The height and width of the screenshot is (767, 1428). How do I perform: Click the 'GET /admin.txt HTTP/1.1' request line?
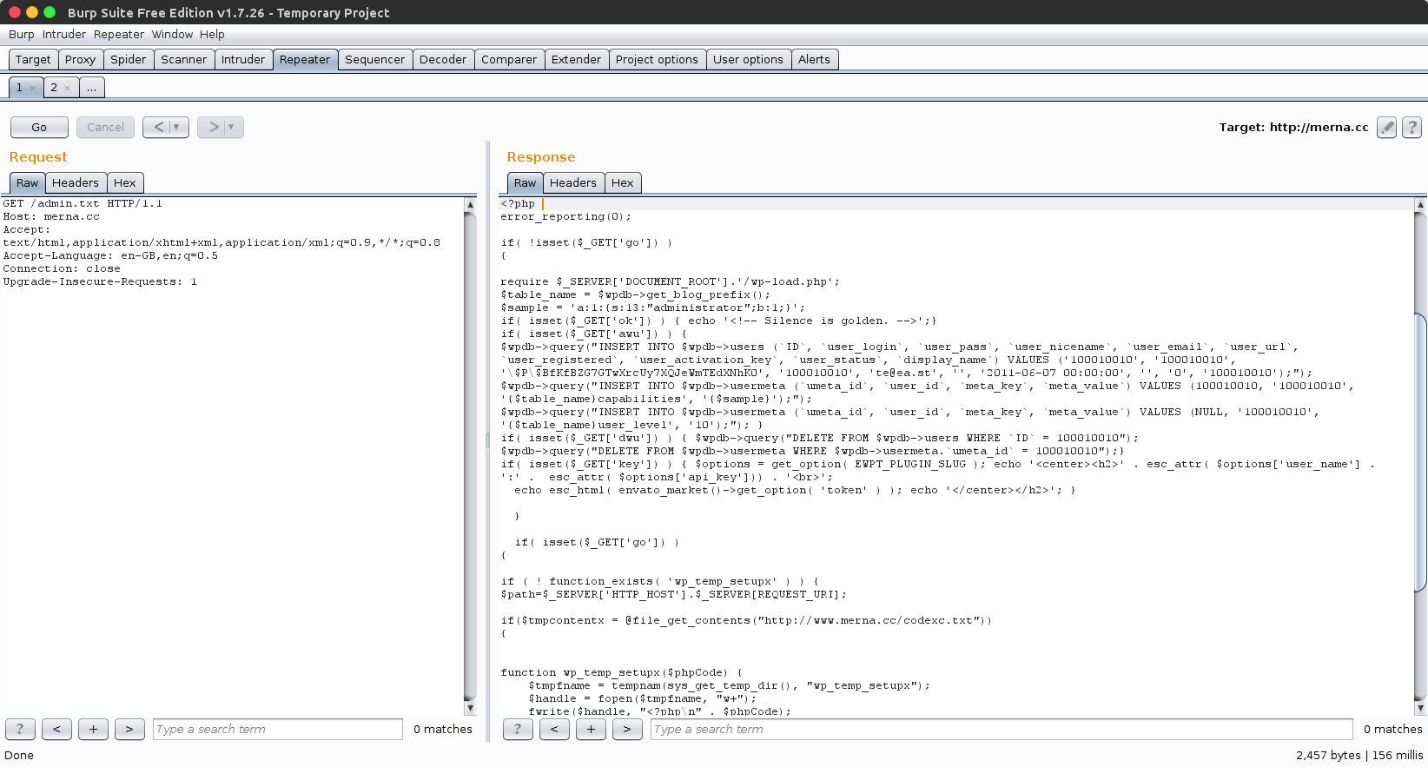tap(83, 204)
